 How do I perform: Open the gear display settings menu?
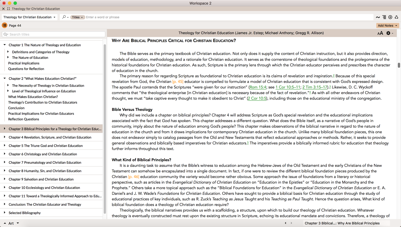tap(390, 33)
